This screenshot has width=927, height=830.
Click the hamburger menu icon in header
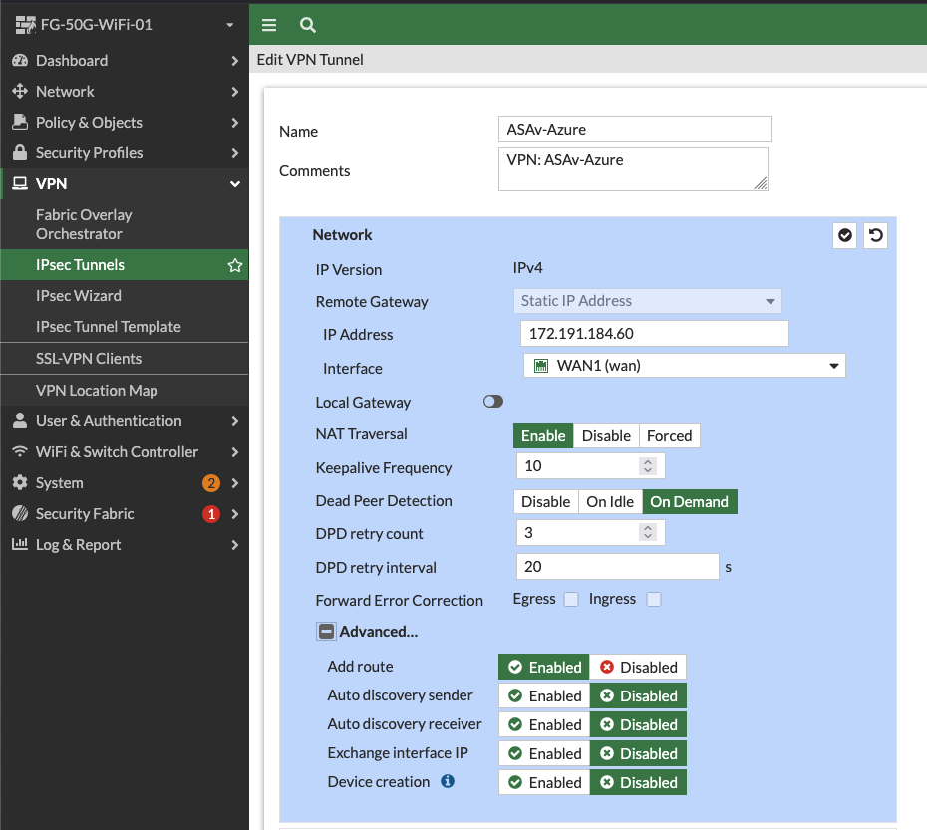click(x=269, y=25)
